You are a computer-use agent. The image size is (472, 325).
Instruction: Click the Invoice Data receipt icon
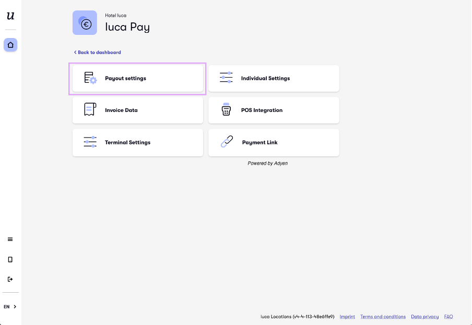coord(90,109)
